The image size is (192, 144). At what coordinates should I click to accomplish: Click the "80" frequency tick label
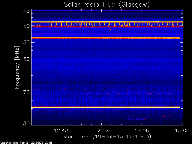[26, 123]
